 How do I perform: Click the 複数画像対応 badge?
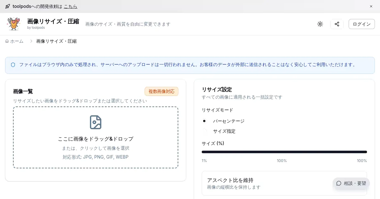point(161,91)
